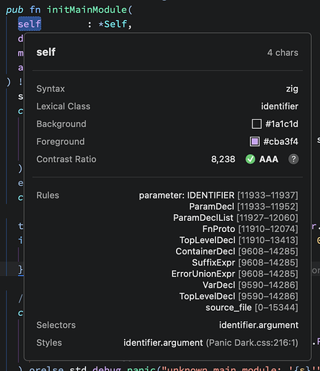
Task: Click the selector value 'identifier.argument'
Action: (x=258, y=325)
